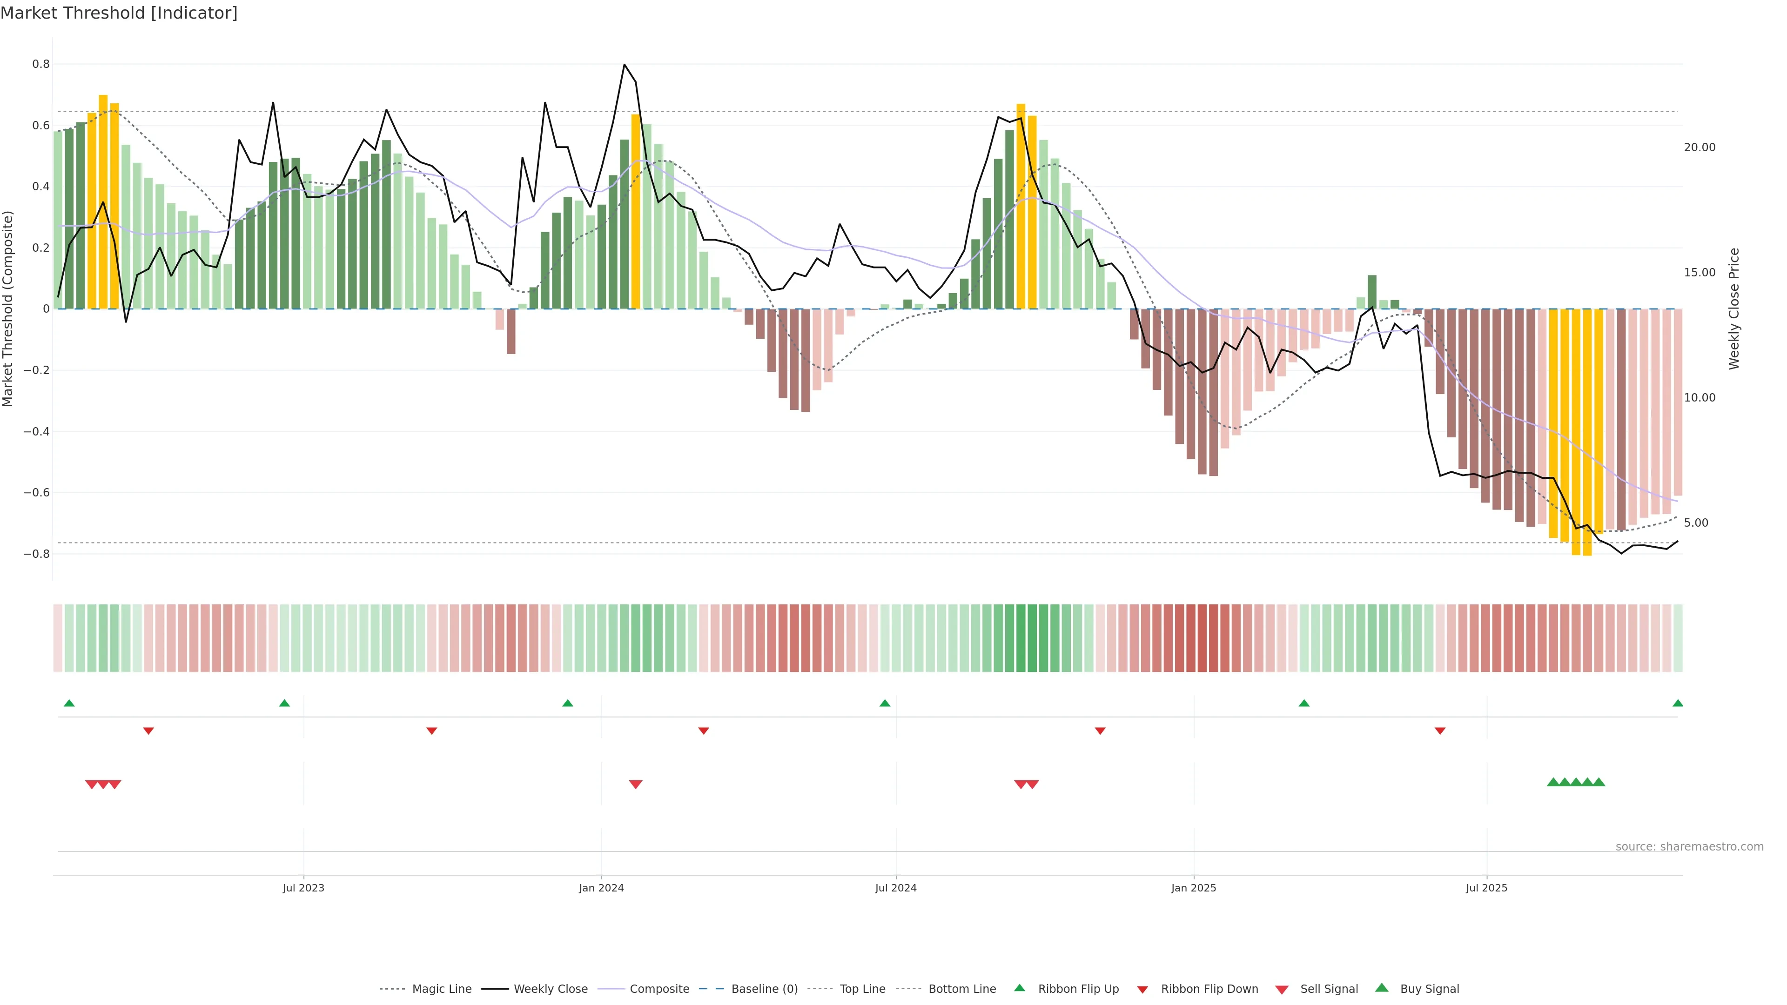The width and height of the screenshot is (1787, 1005).
Task: Click the Market Threshold [Indicator] title
Action: click(x=119, y=13)
